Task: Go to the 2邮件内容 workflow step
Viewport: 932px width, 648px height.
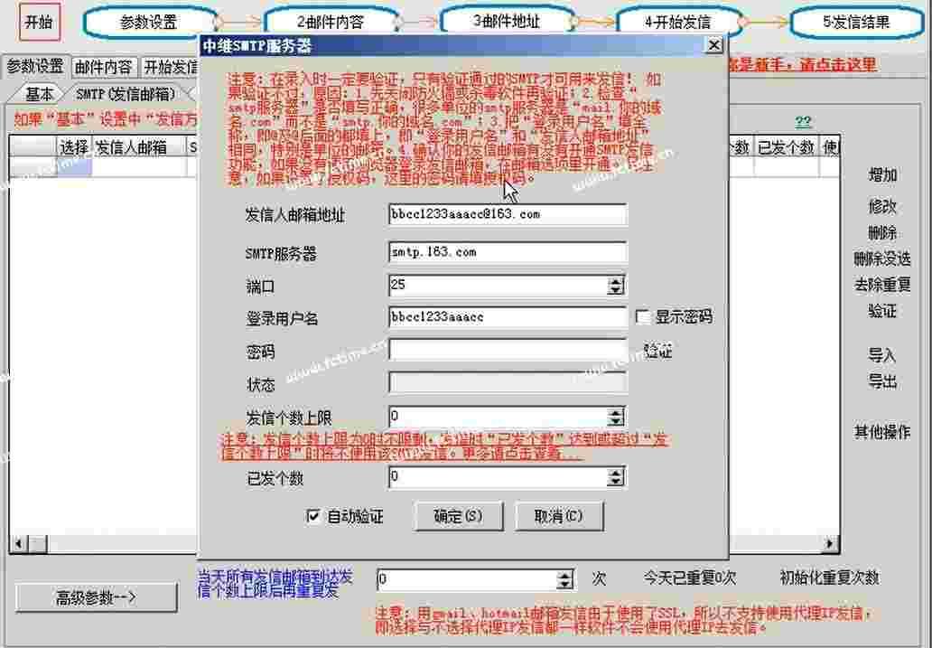Action: [331, 23]
